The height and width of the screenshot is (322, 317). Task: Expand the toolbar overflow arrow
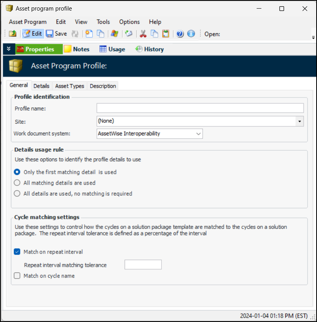(x=313, y=38)
